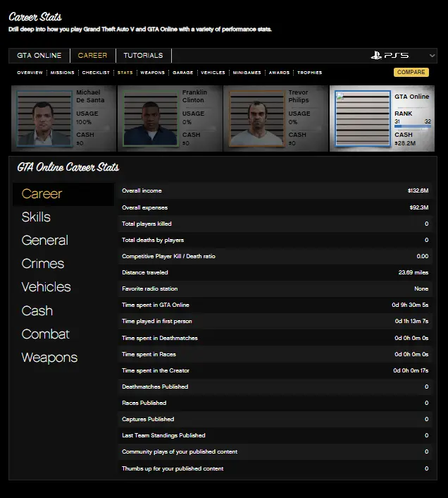Select the Crimes stats category
Screen dimensions: 448x498
click(x=42, y=264)
